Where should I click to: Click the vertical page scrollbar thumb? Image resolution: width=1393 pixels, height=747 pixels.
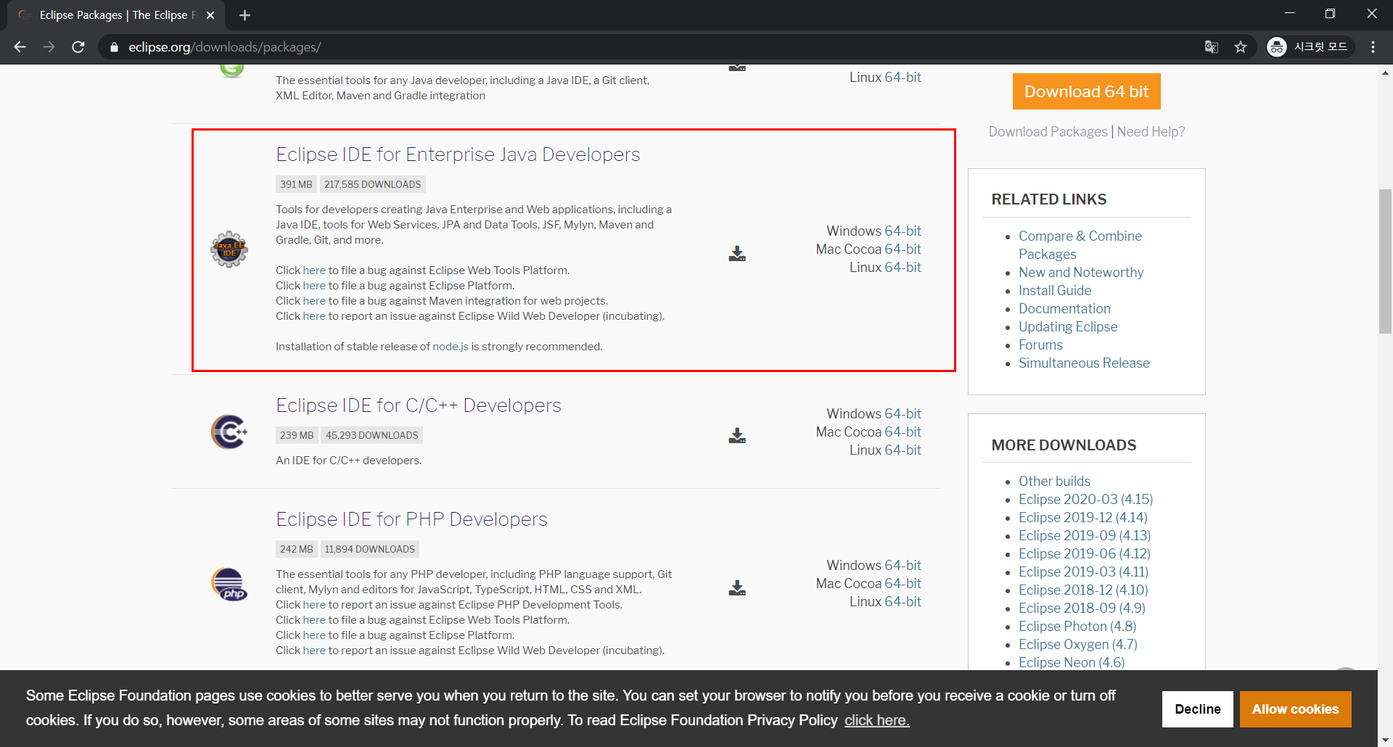(1385, 261)
